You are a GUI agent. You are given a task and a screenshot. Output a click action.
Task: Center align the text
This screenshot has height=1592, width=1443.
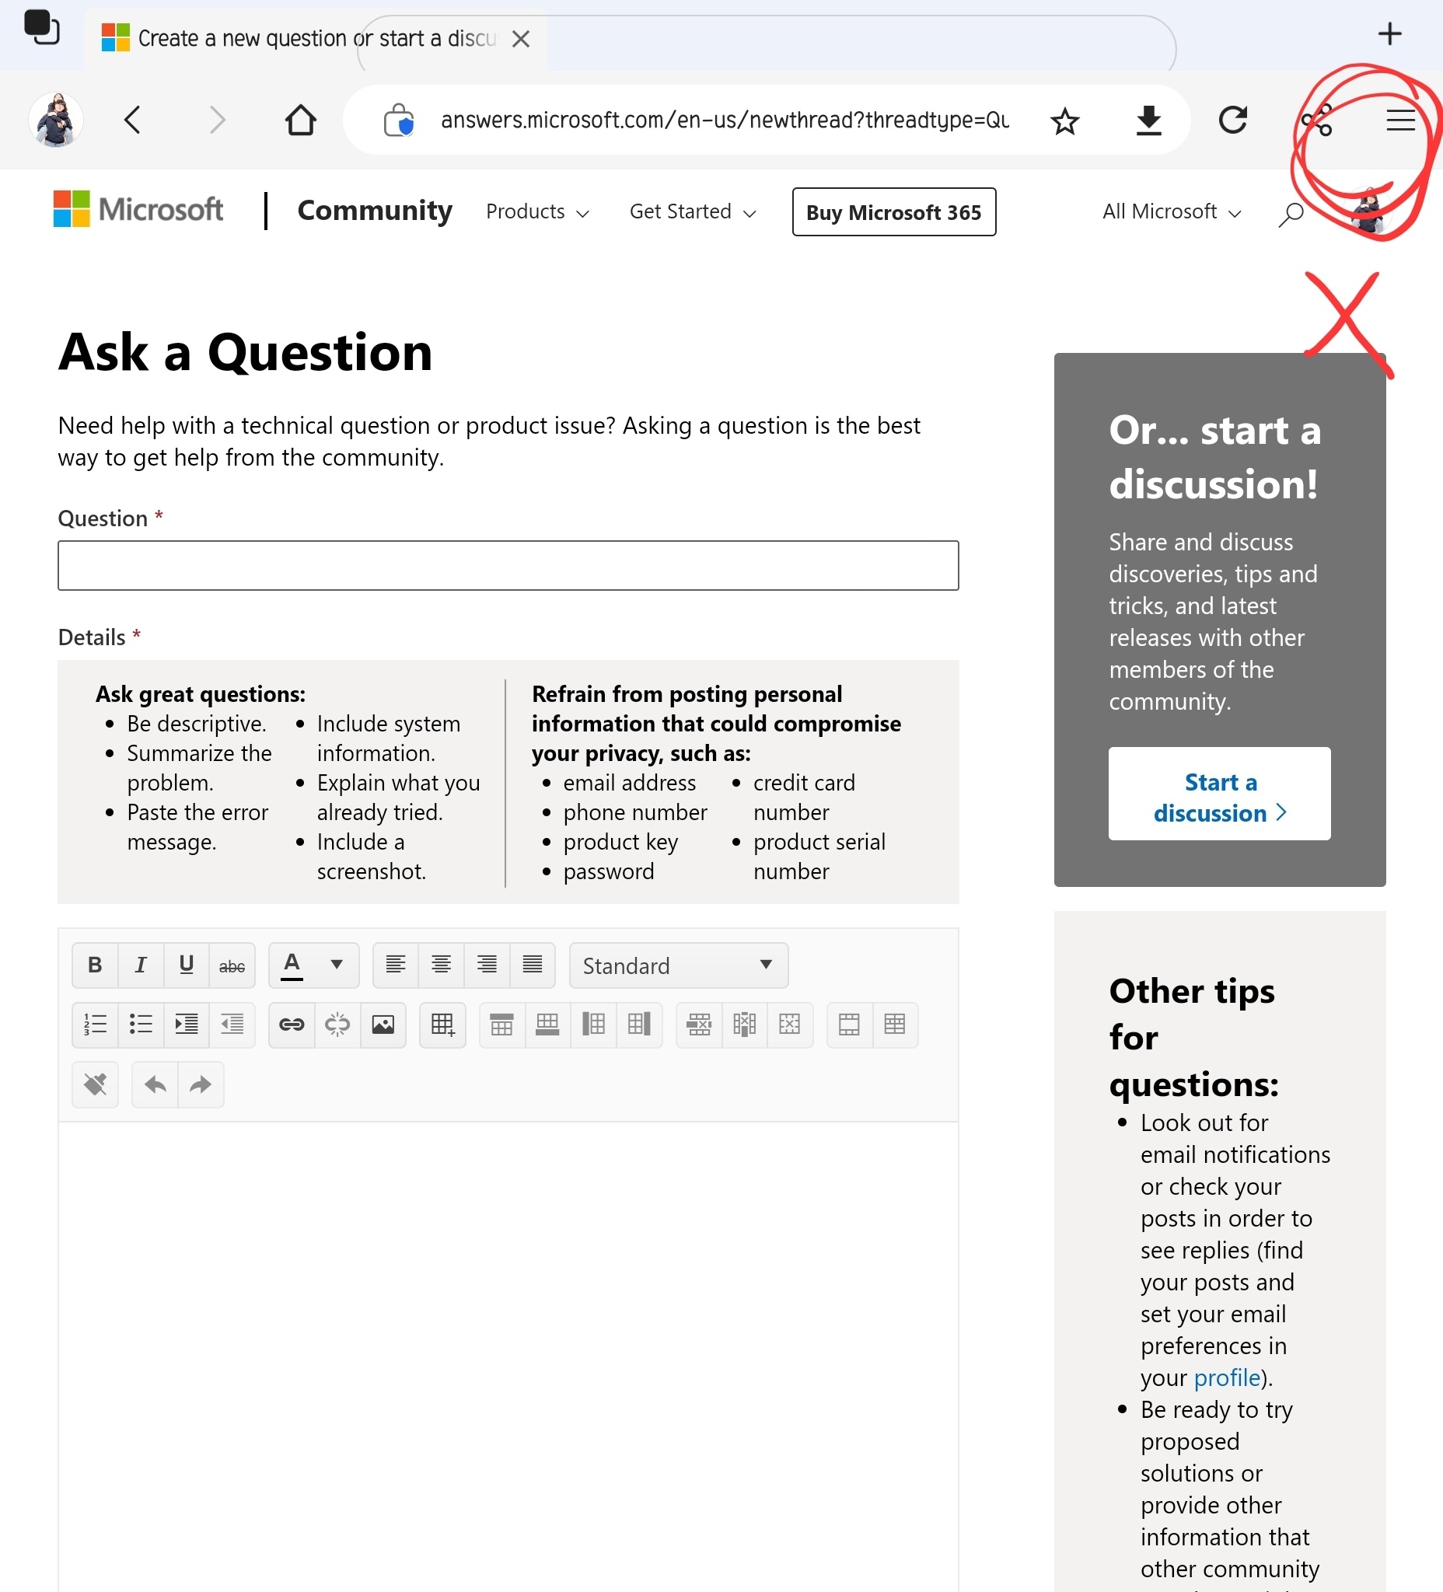[442, 965]
